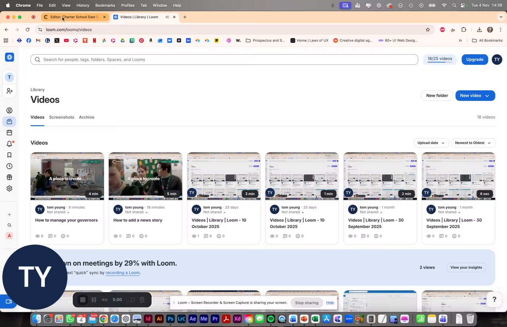Click the New folder button

coord(437,95)
